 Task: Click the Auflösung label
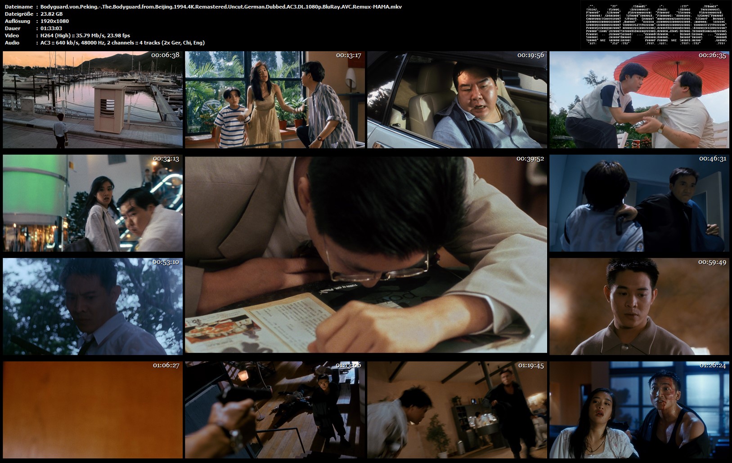pyautogui.click(x=18, y=21)
